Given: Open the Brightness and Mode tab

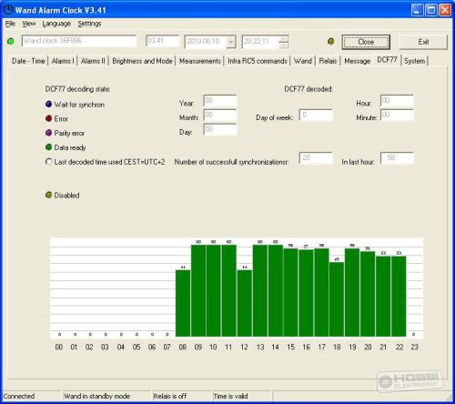Looking at the screenshot, I should pyautogui.click(x=142, y=61).
